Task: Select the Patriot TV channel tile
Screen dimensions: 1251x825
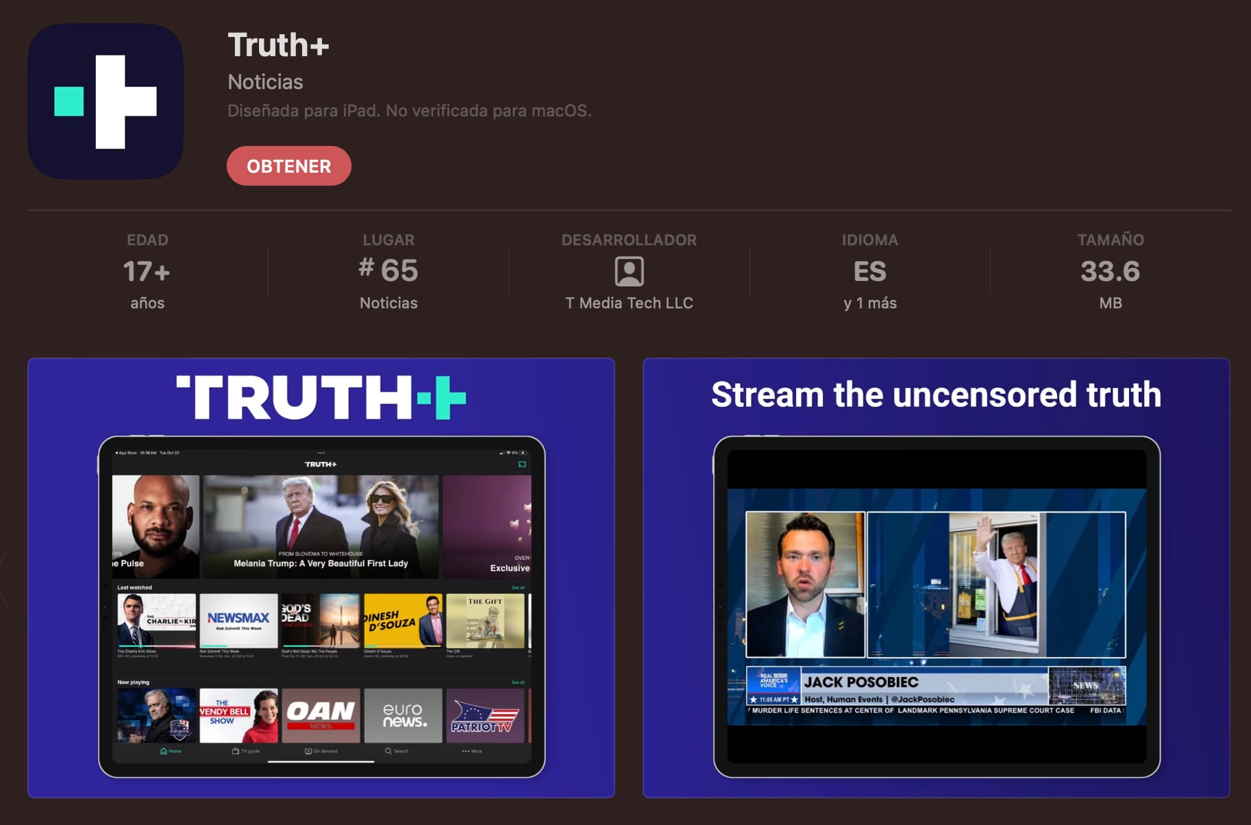Action: pos(485,715)
